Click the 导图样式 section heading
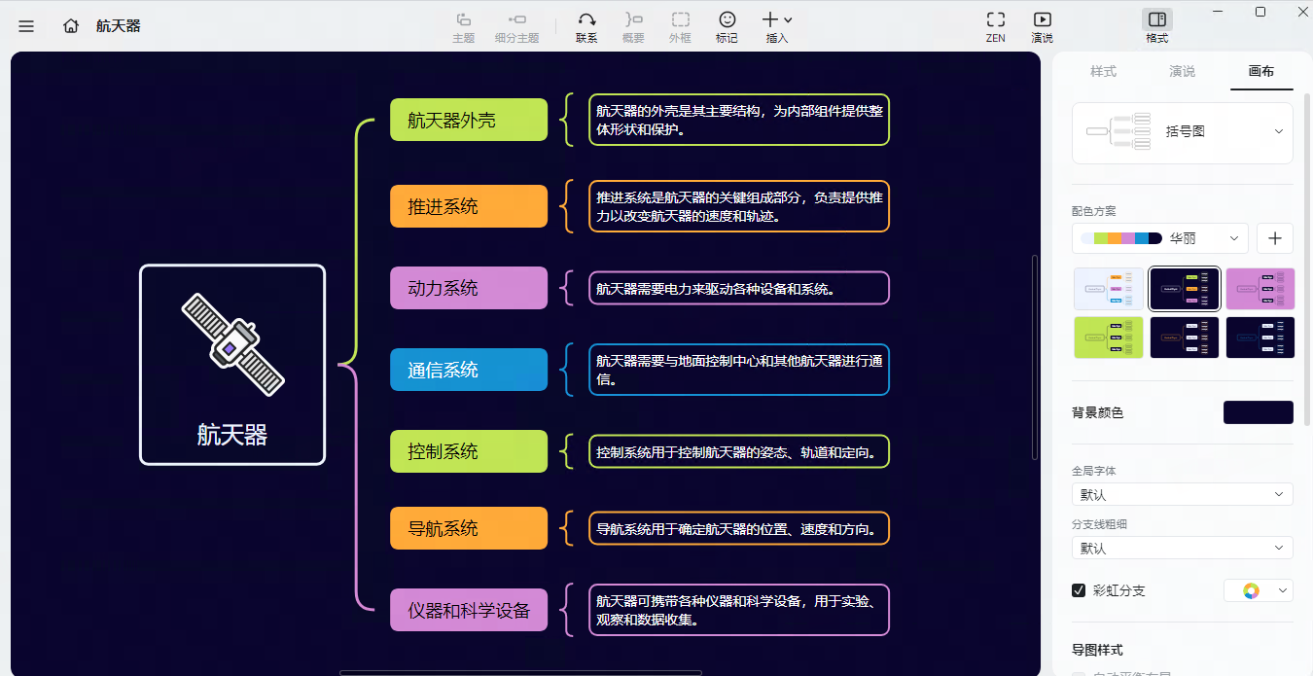 coord(1097,650)
